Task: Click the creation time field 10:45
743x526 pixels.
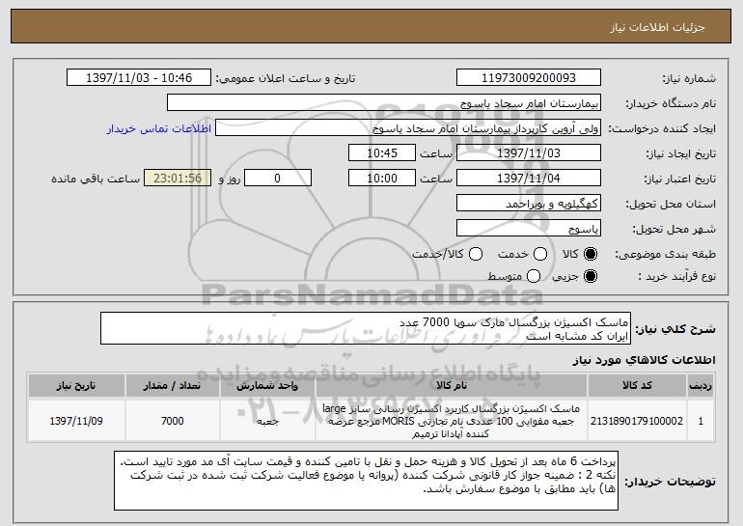Action: (382, 153)
